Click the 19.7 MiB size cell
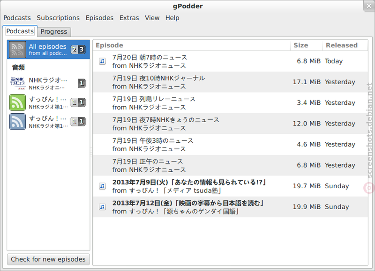 pos(307,186)
